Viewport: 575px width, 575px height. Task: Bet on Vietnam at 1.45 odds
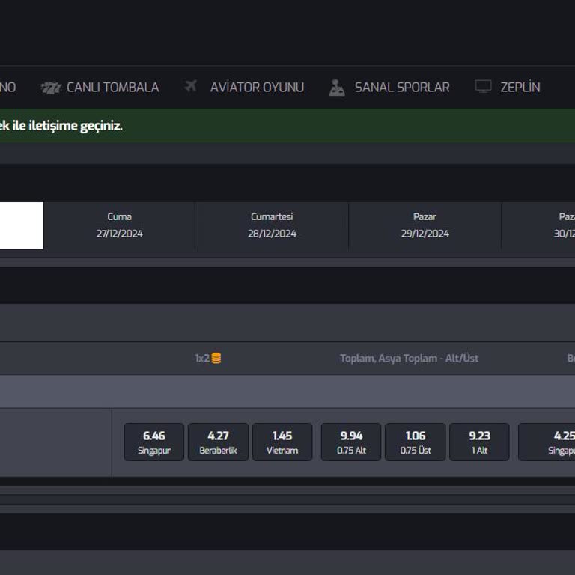pyautogui.click(x=282, y=442)
